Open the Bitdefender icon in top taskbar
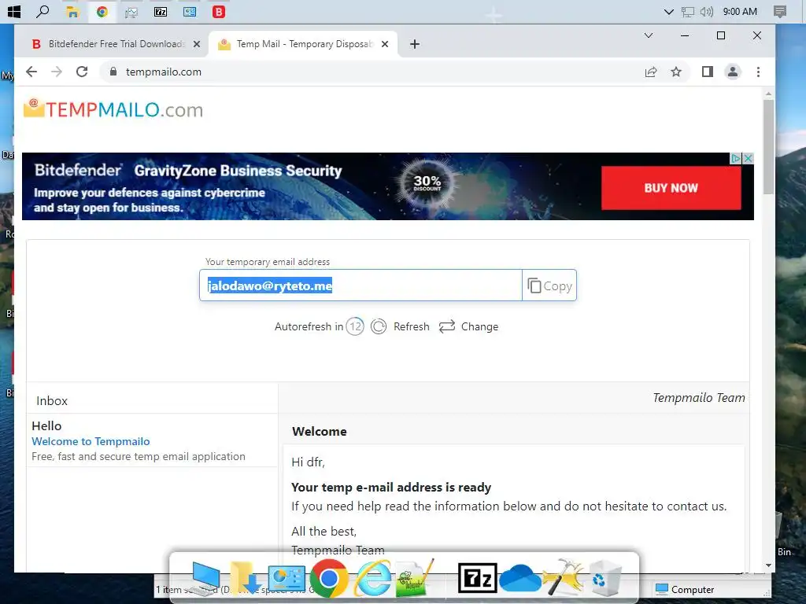806x604 pixels. click(219, 11)
